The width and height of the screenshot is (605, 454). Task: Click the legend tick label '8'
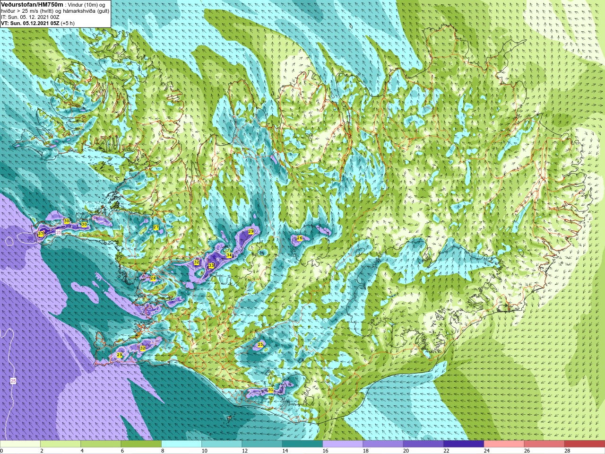(x=162, y=451)
